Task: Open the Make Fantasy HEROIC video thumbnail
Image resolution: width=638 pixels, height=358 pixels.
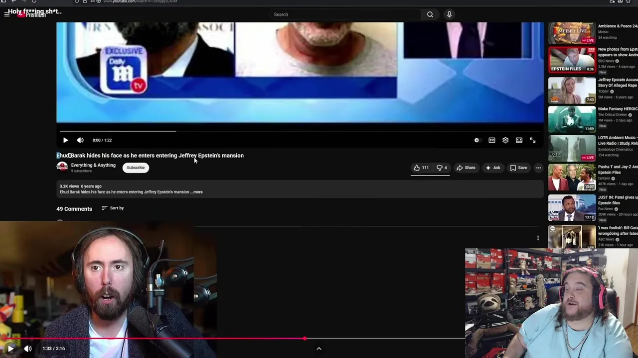Action: [572, 119]
